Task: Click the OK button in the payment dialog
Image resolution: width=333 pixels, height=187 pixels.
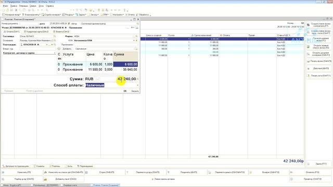Action: pyautogui.click(x=125, y=91)
